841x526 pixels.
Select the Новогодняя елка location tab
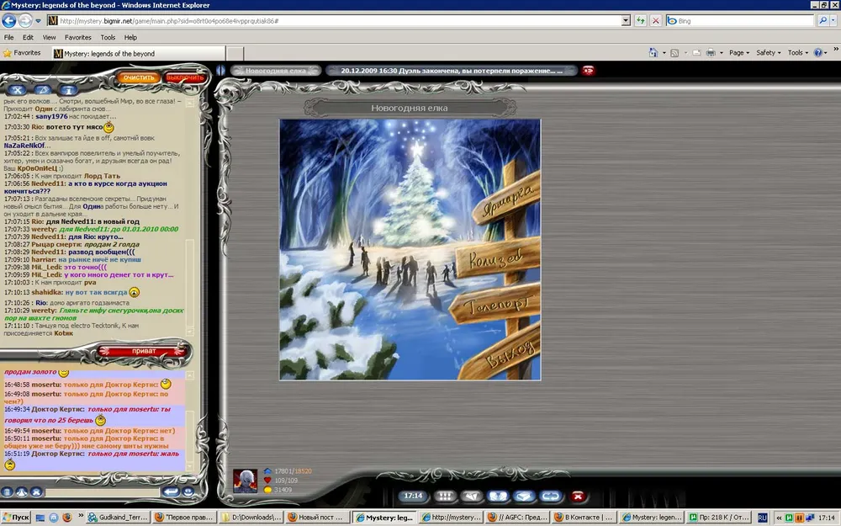(x=276, y=71)
